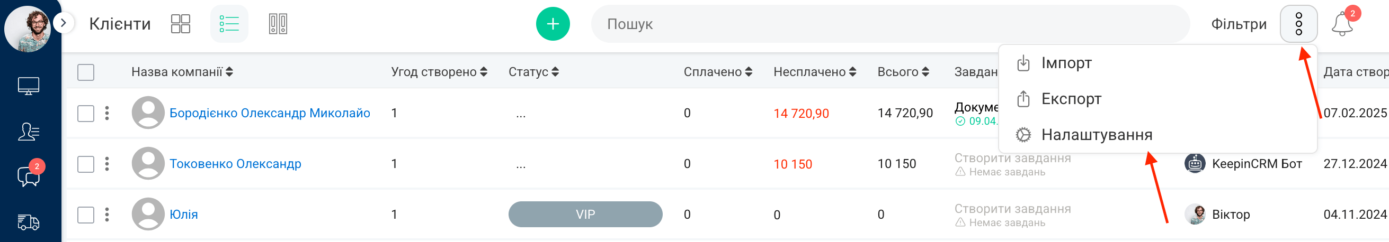Open the delivery truck section in sidebar

pyautogui.click(x=29, y=221)
